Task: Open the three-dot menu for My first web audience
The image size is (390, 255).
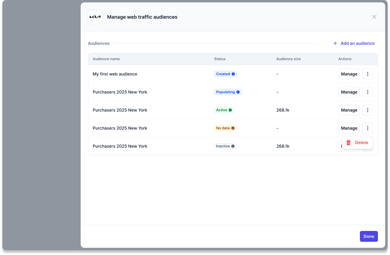Action: tap(368, 74)
